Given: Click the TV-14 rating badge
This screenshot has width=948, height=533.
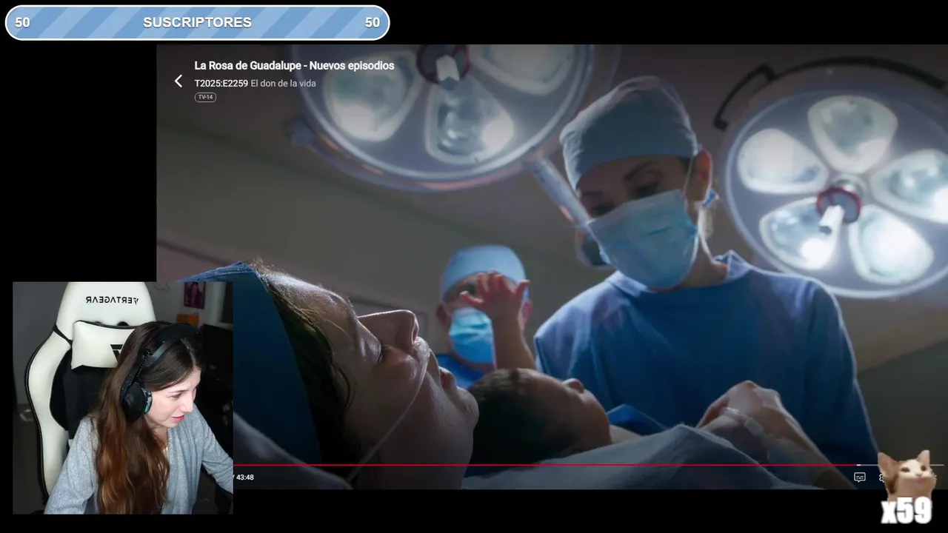Looking at the screenshot, I should [205, 97].
